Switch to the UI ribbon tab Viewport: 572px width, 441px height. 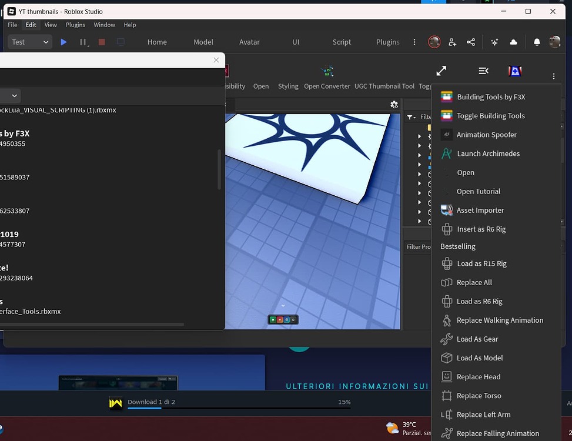[x=296, y=42]
